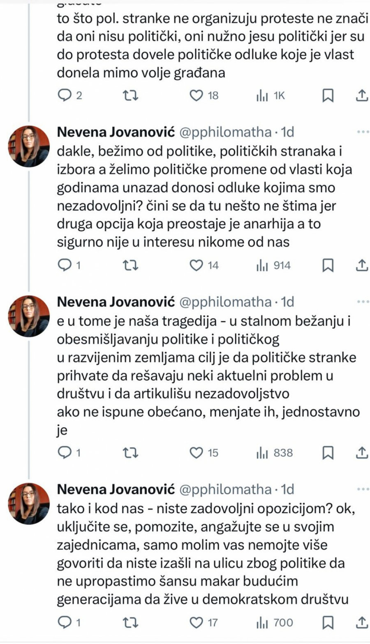The width and height of the screenshot is (370, 644).
Task: Open @pphilomatha handle on 'tako i kod nas' tweet
Action: tap(225, 489)
